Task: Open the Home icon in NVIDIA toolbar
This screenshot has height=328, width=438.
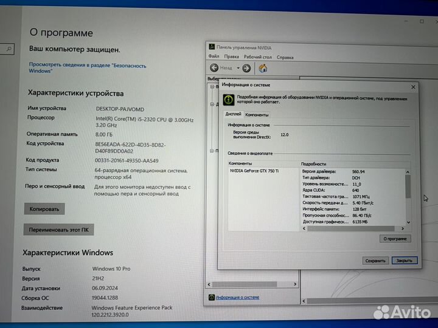Action: click(x=263, y=68)
